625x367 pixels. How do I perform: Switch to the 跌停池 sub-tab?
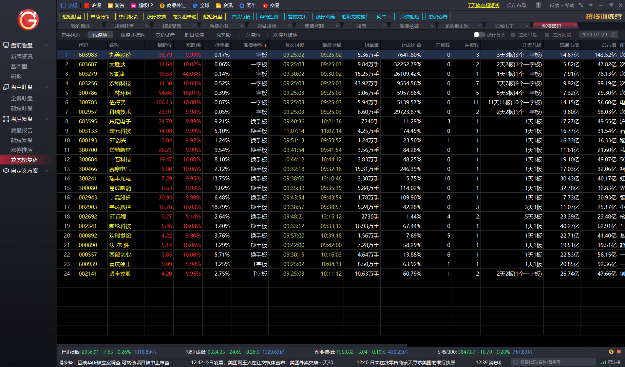253,35
